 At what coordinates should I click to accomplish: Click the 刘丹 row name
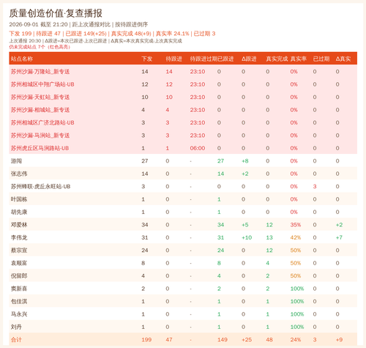coord(16,327)
